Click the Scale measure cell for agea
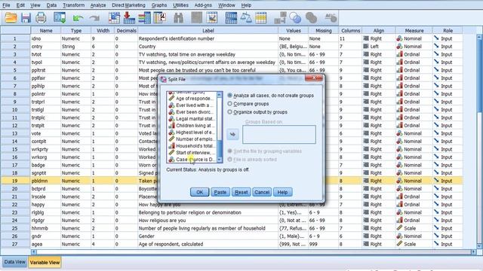The width and height of the screenshot is (483, 271). [x=414, y=244]
